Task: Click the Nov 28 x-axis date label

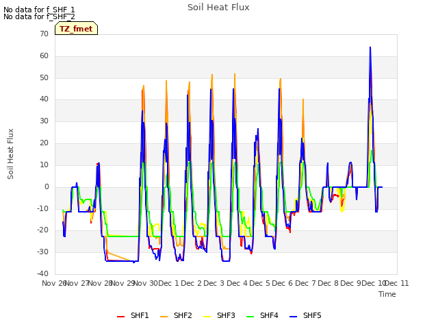Action: (100, 283)
